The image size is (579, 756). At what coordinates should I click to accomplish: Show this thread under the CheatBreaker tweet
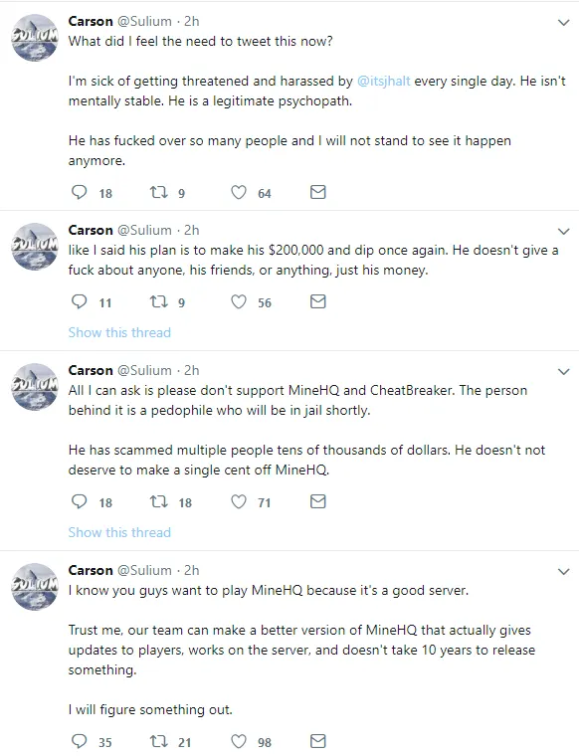coord(119,532)
